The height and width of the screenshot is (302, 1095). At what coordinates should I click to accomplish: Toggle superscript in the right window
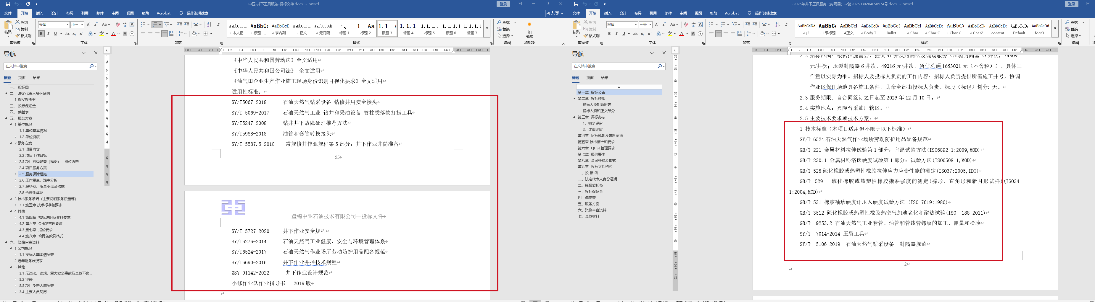click(650, 34)
